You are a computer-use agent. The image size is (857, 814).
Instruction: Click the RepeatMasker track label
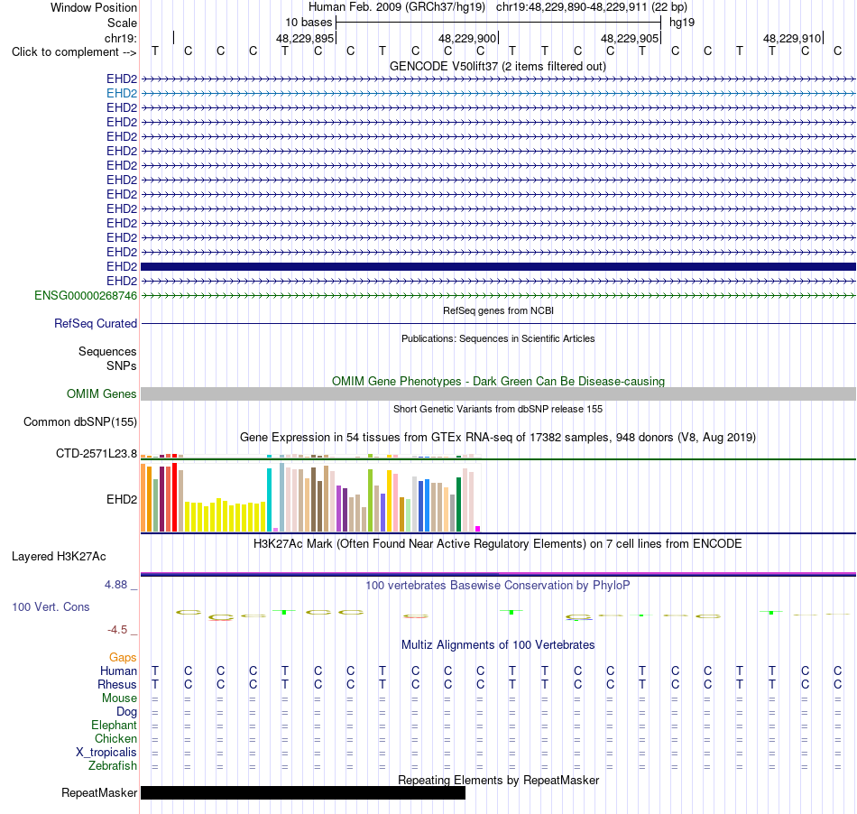pyautogui.click(x=99, y=793)
